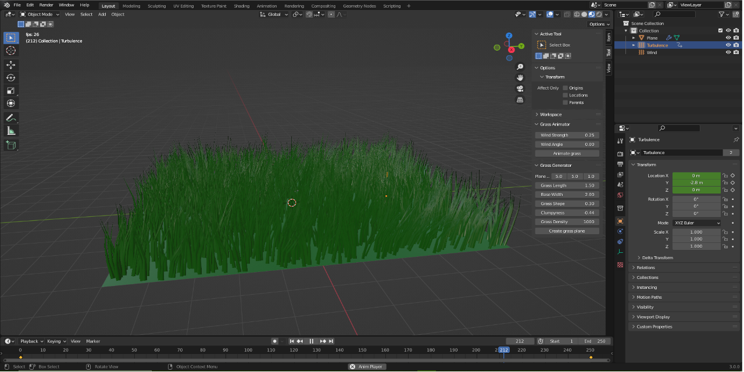Open the File menu
This screenshot has width=744, height=372.
pyautogui.click(x=17, y=5)
